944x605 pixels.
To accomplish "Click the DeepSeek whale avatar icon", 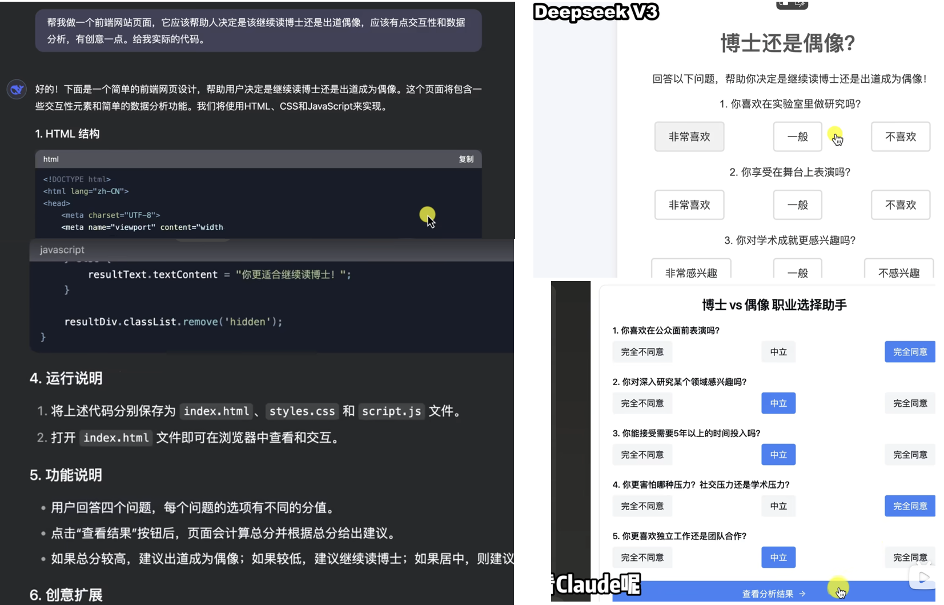I will [x=17, y=89].
